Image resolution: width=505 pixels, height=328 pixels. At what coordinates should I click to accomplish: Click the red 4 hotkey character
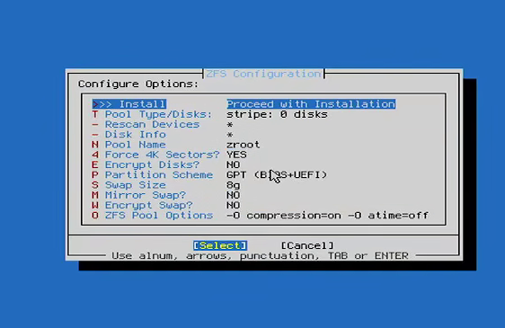coord(95,155)
